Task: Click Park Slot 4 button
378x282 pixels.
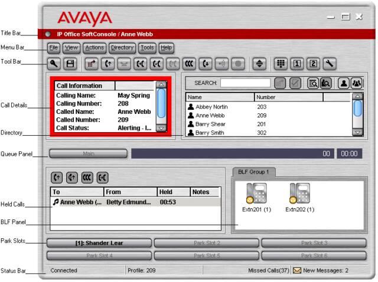Action: coord(99,255)
